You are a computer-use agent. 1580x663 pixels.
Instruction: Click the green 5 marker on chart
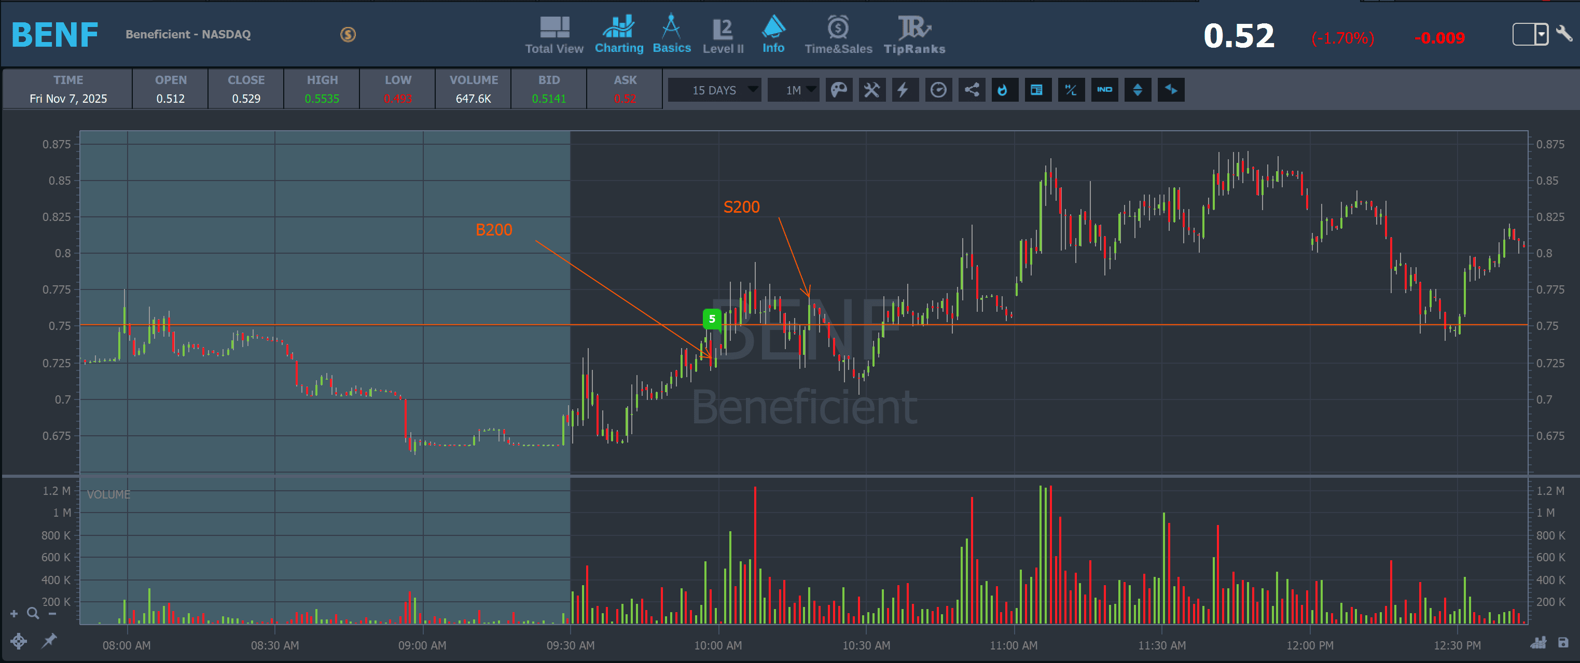click(712, 319)
